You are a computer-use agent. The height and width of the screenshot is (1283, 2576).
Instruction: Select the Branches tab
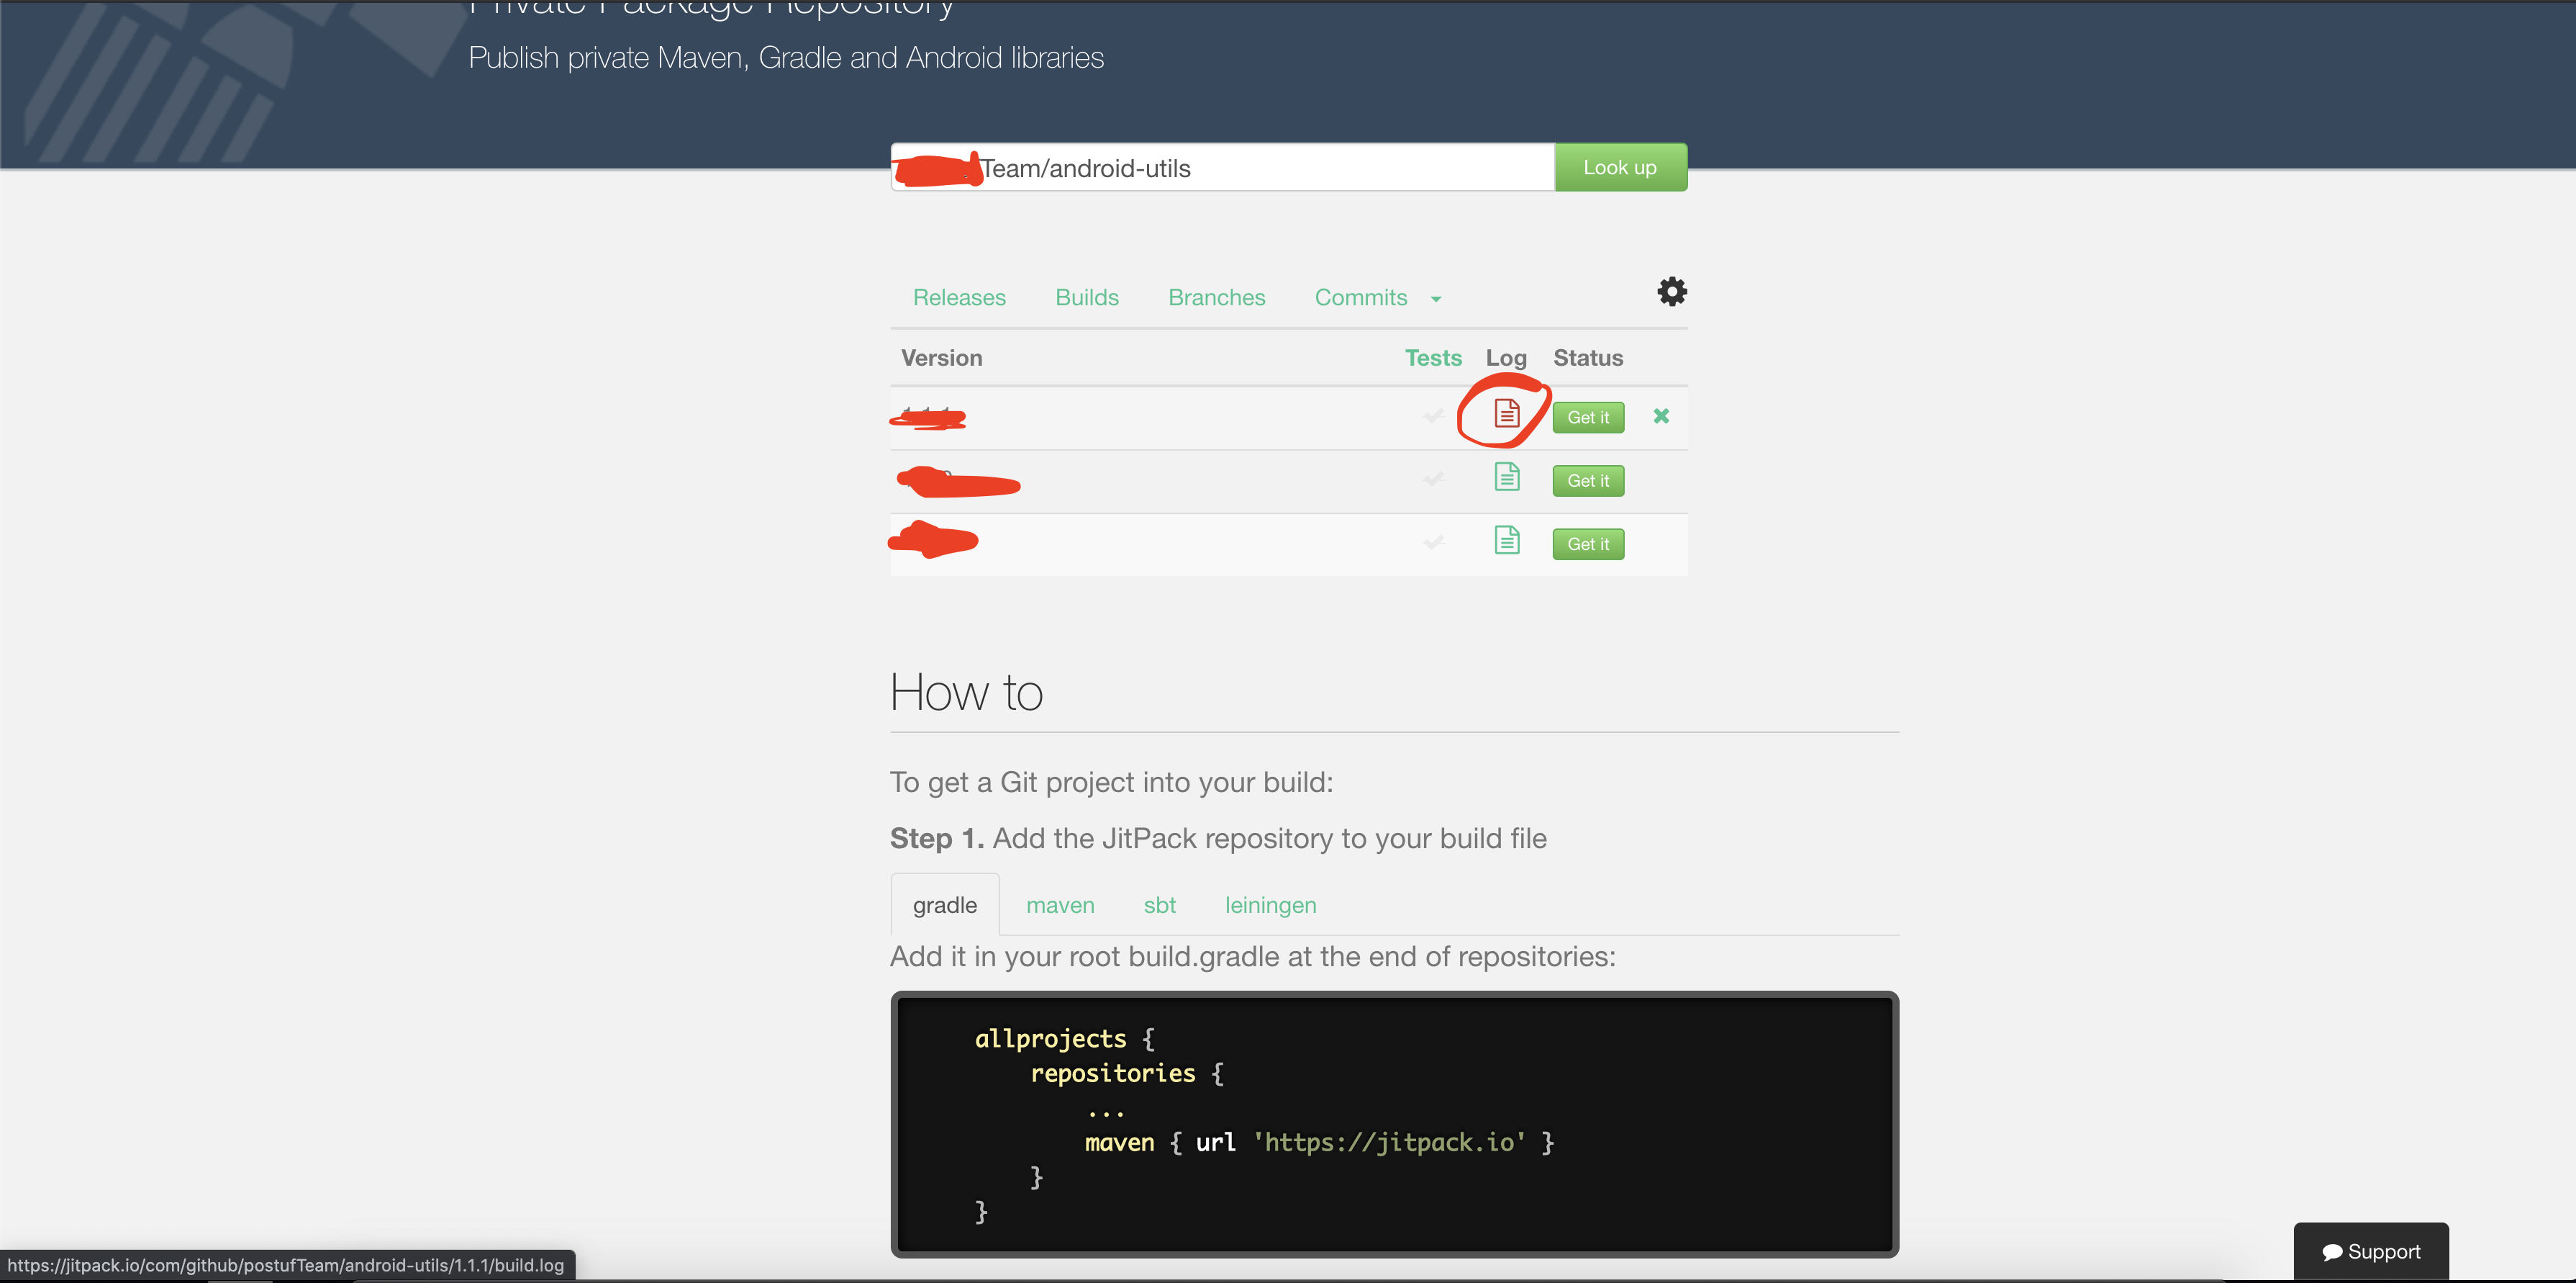coord(1216,297)
